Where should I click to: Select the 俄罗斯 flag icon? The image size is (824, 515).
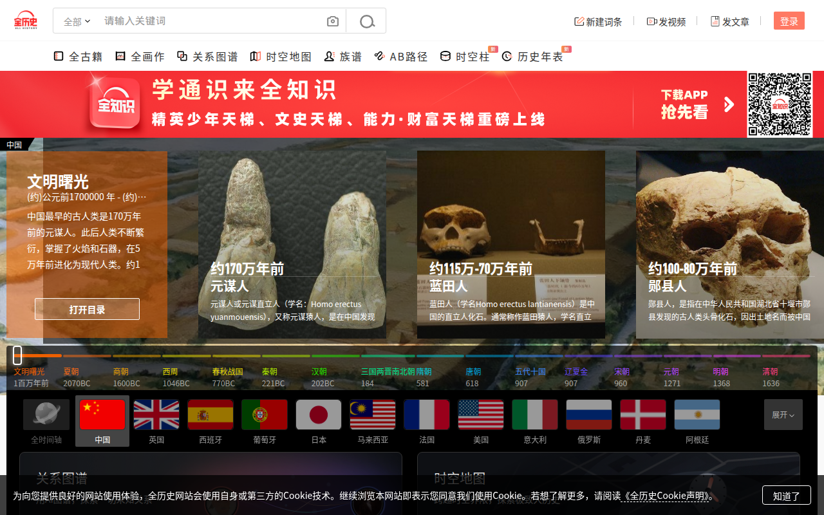[589, 415]
